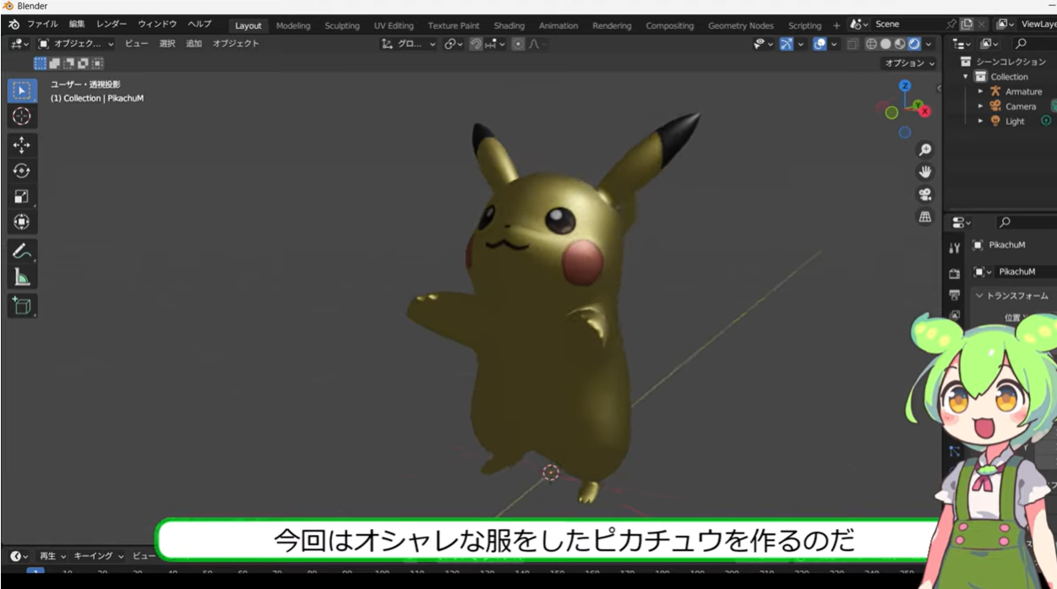Select the Annotate tool

pyautogui.click(x=22, y=251)
